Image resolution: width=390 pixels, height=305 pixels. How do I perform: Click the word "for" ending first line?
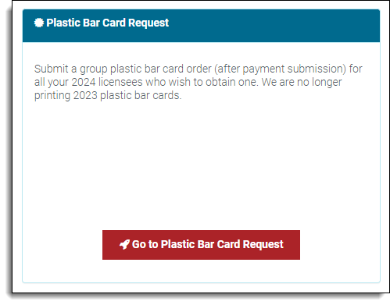pyautogui.click(x=356, y=69)
